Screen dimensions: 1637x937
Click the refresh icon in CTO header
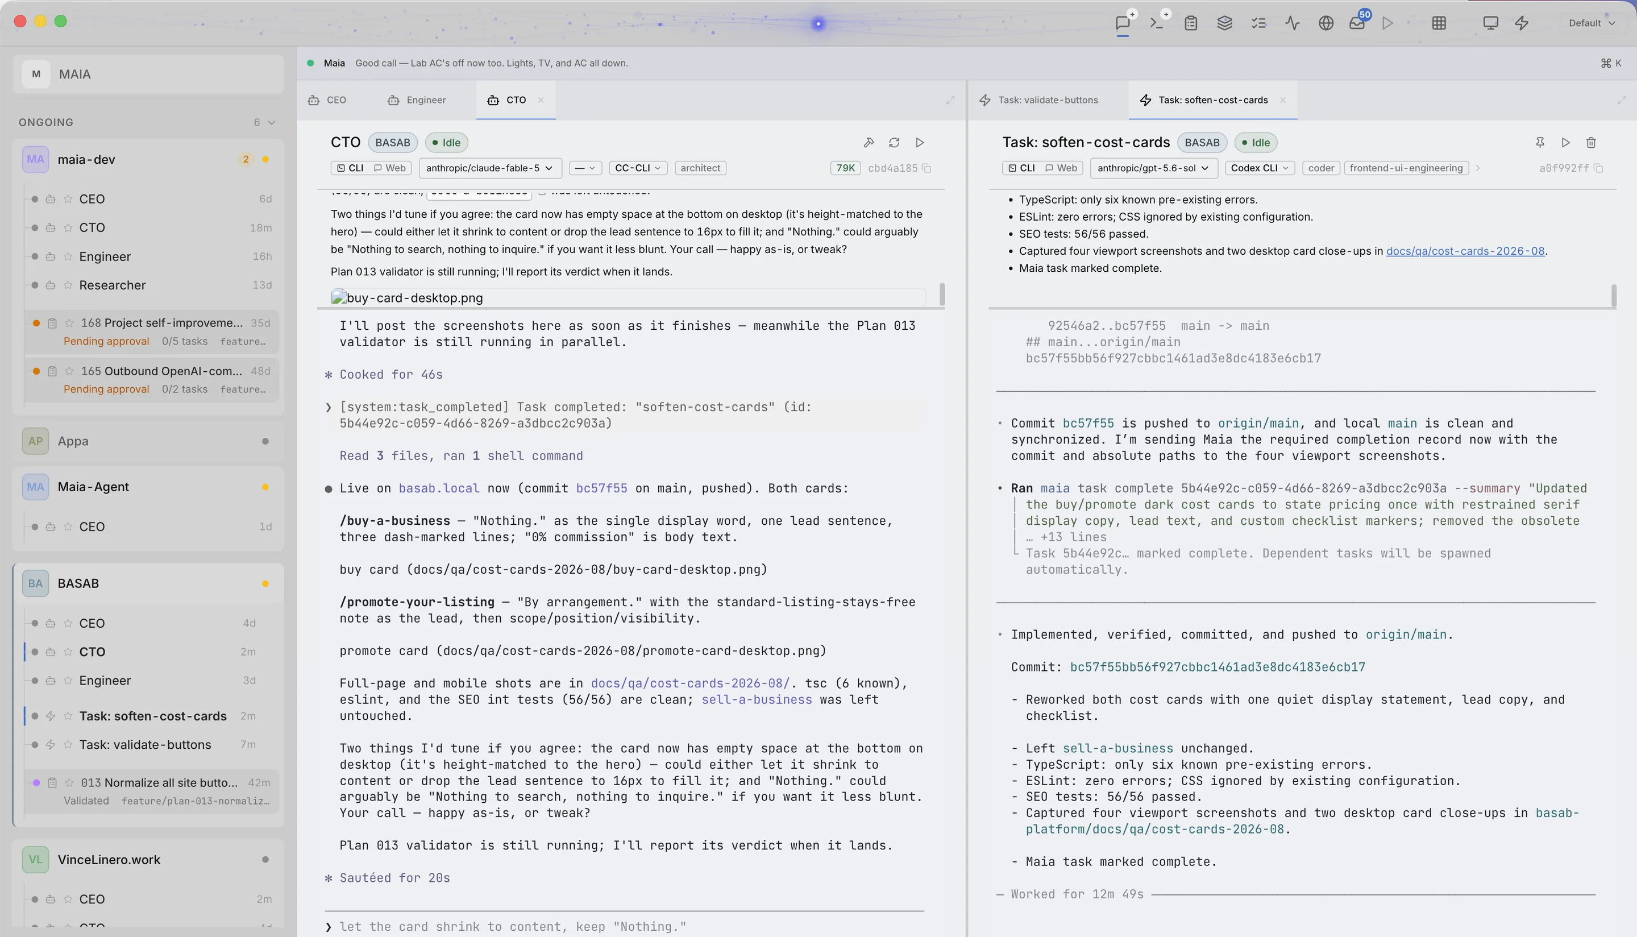(894, 142)
